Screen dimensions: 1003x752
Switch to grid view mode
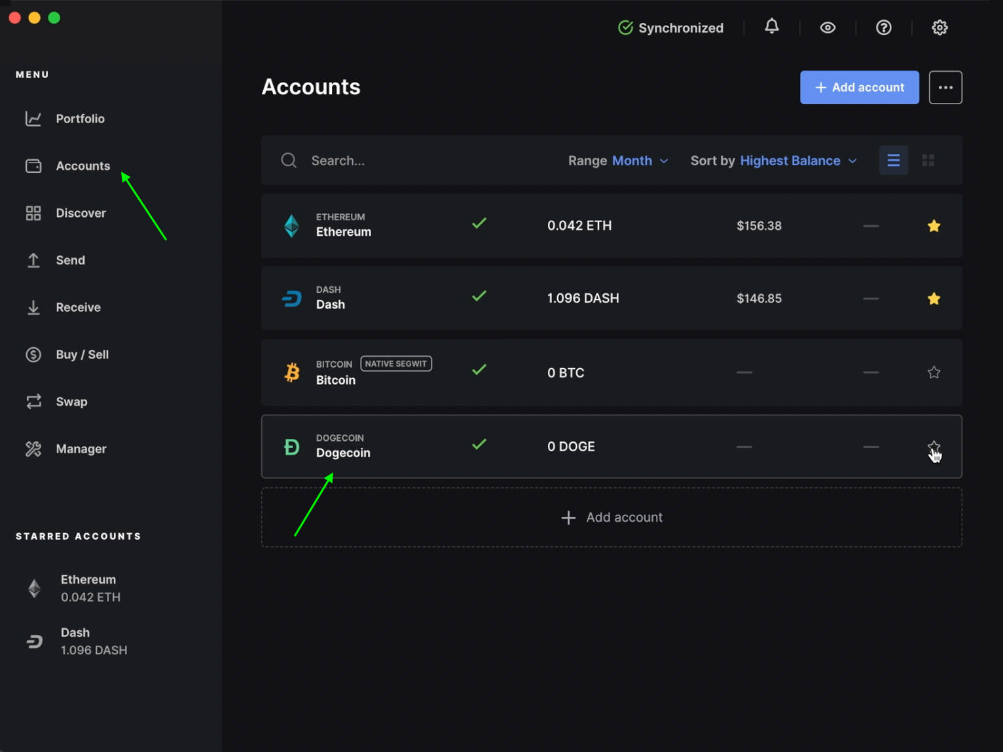[928, 160]
